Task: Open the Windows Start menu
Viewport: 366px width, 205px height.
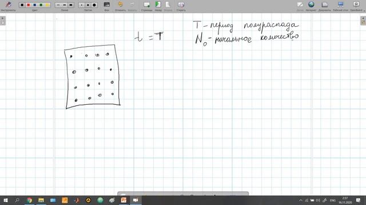Action: click(6, 200)
